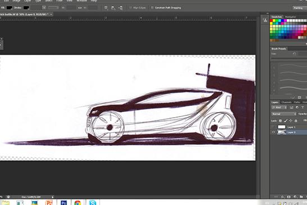The width and height of the screenshot is (307, 205).
Task: Show Layer 1 using its visibility box
Action: click(x=273, y=127)
